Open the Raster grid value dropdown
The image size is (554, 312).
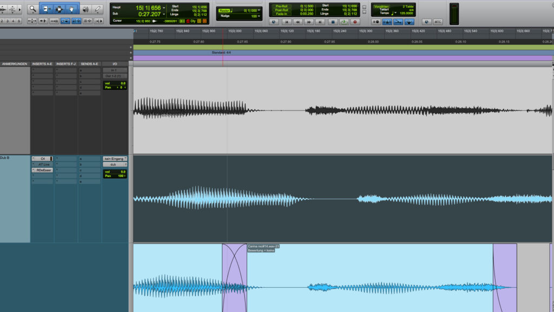(x=259, y=11)
